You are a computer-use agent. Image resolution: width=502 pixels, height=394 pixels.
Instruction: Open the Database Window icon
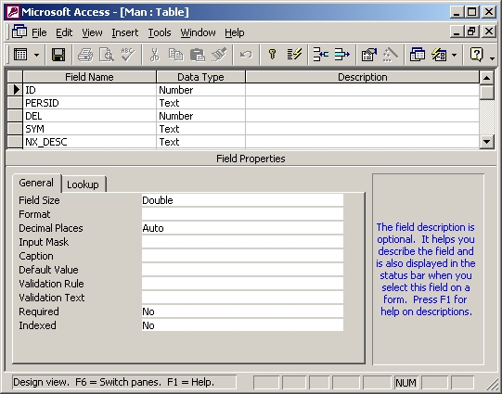pos(418,55)
